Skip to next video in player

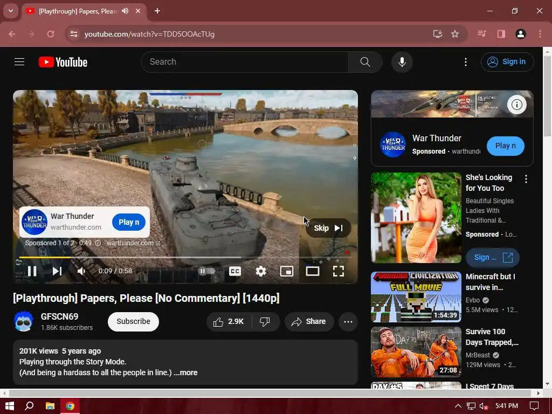[x=57, y=271]
